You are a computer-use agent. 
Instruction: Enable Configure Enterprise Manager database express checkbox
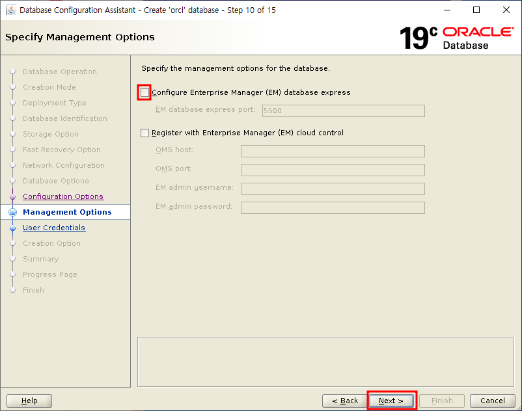144,92
